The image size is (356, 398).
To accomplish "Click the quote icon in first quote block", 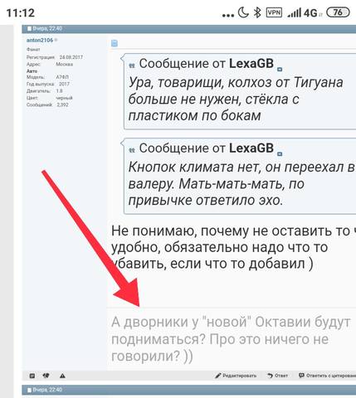I will [132, 66].
